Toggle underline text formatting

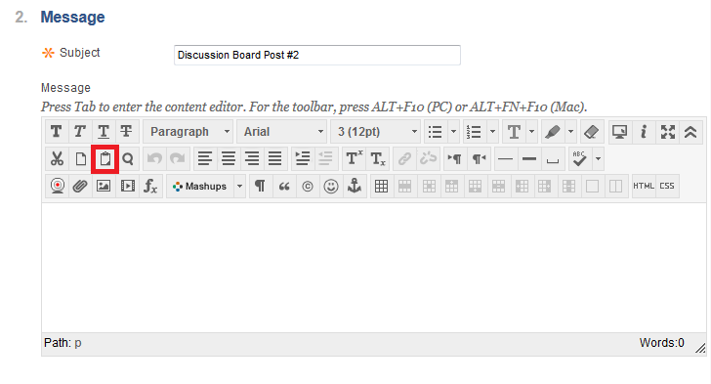104,132
